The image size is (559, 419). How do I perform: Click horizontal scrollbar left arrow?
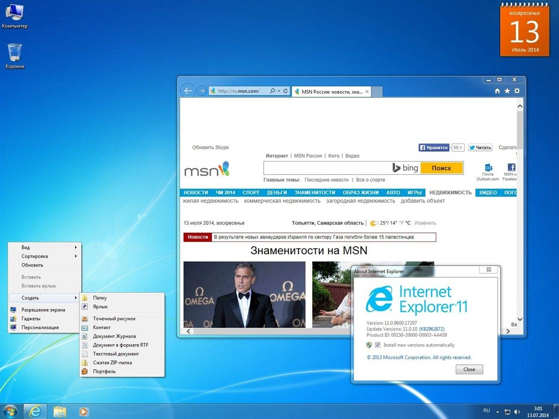188,331
